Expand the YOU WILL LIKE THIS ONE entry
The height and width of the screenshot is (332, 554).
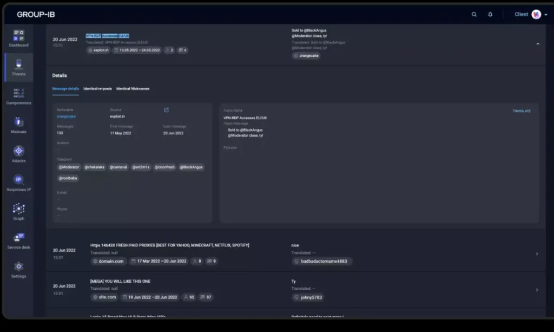click(x=537, y=290)
